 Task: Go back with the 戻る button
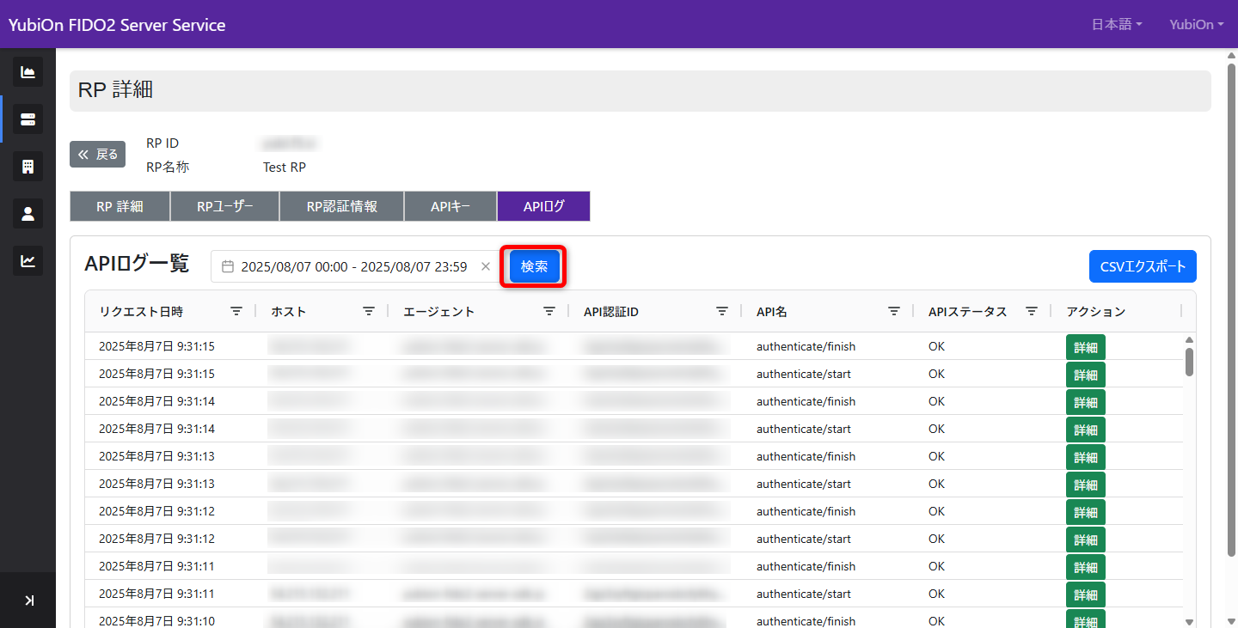click(97, 155)
